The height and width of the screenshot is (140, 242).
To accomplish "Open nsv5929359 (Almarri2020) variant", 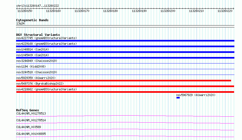I will [36, 78].
